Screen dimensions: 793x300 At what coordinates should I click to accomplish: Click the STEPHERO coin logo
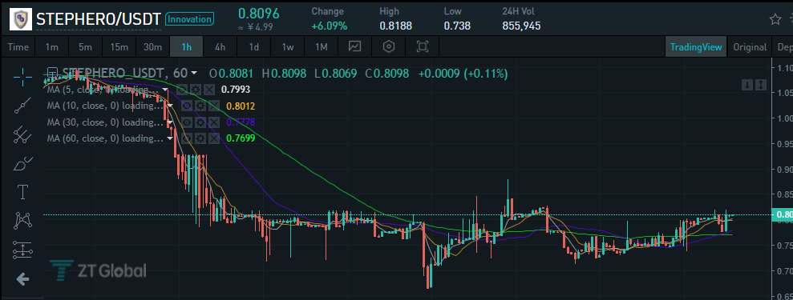click(x=21, y=19)
